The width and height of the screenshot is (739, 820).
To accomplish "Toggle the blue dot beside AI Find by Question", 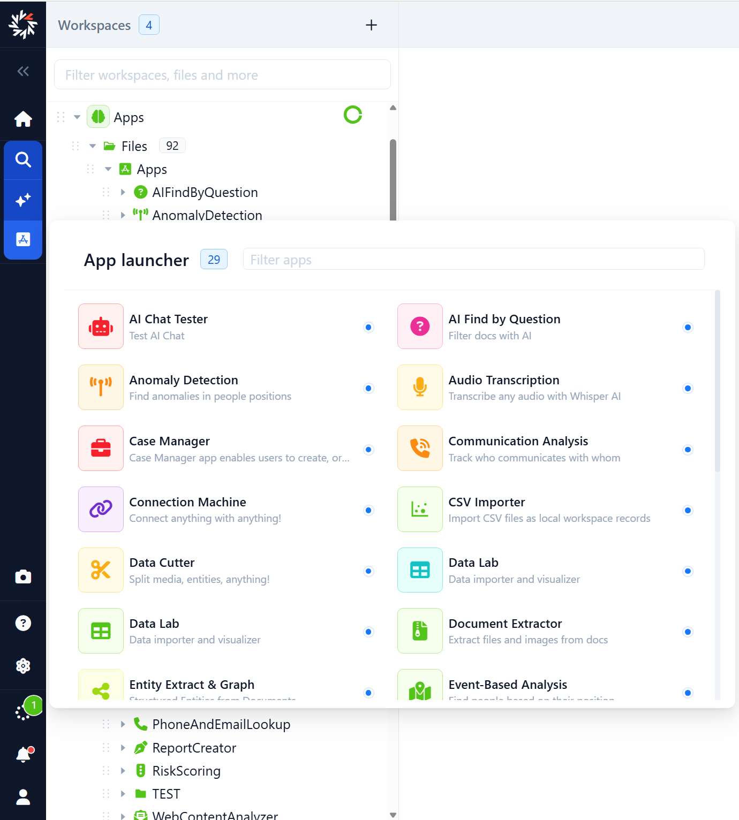I will click(688, 327).
